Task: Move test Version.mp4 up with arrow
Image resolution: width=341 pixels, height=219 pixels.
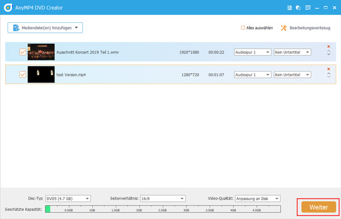Action: coord(328,73)
